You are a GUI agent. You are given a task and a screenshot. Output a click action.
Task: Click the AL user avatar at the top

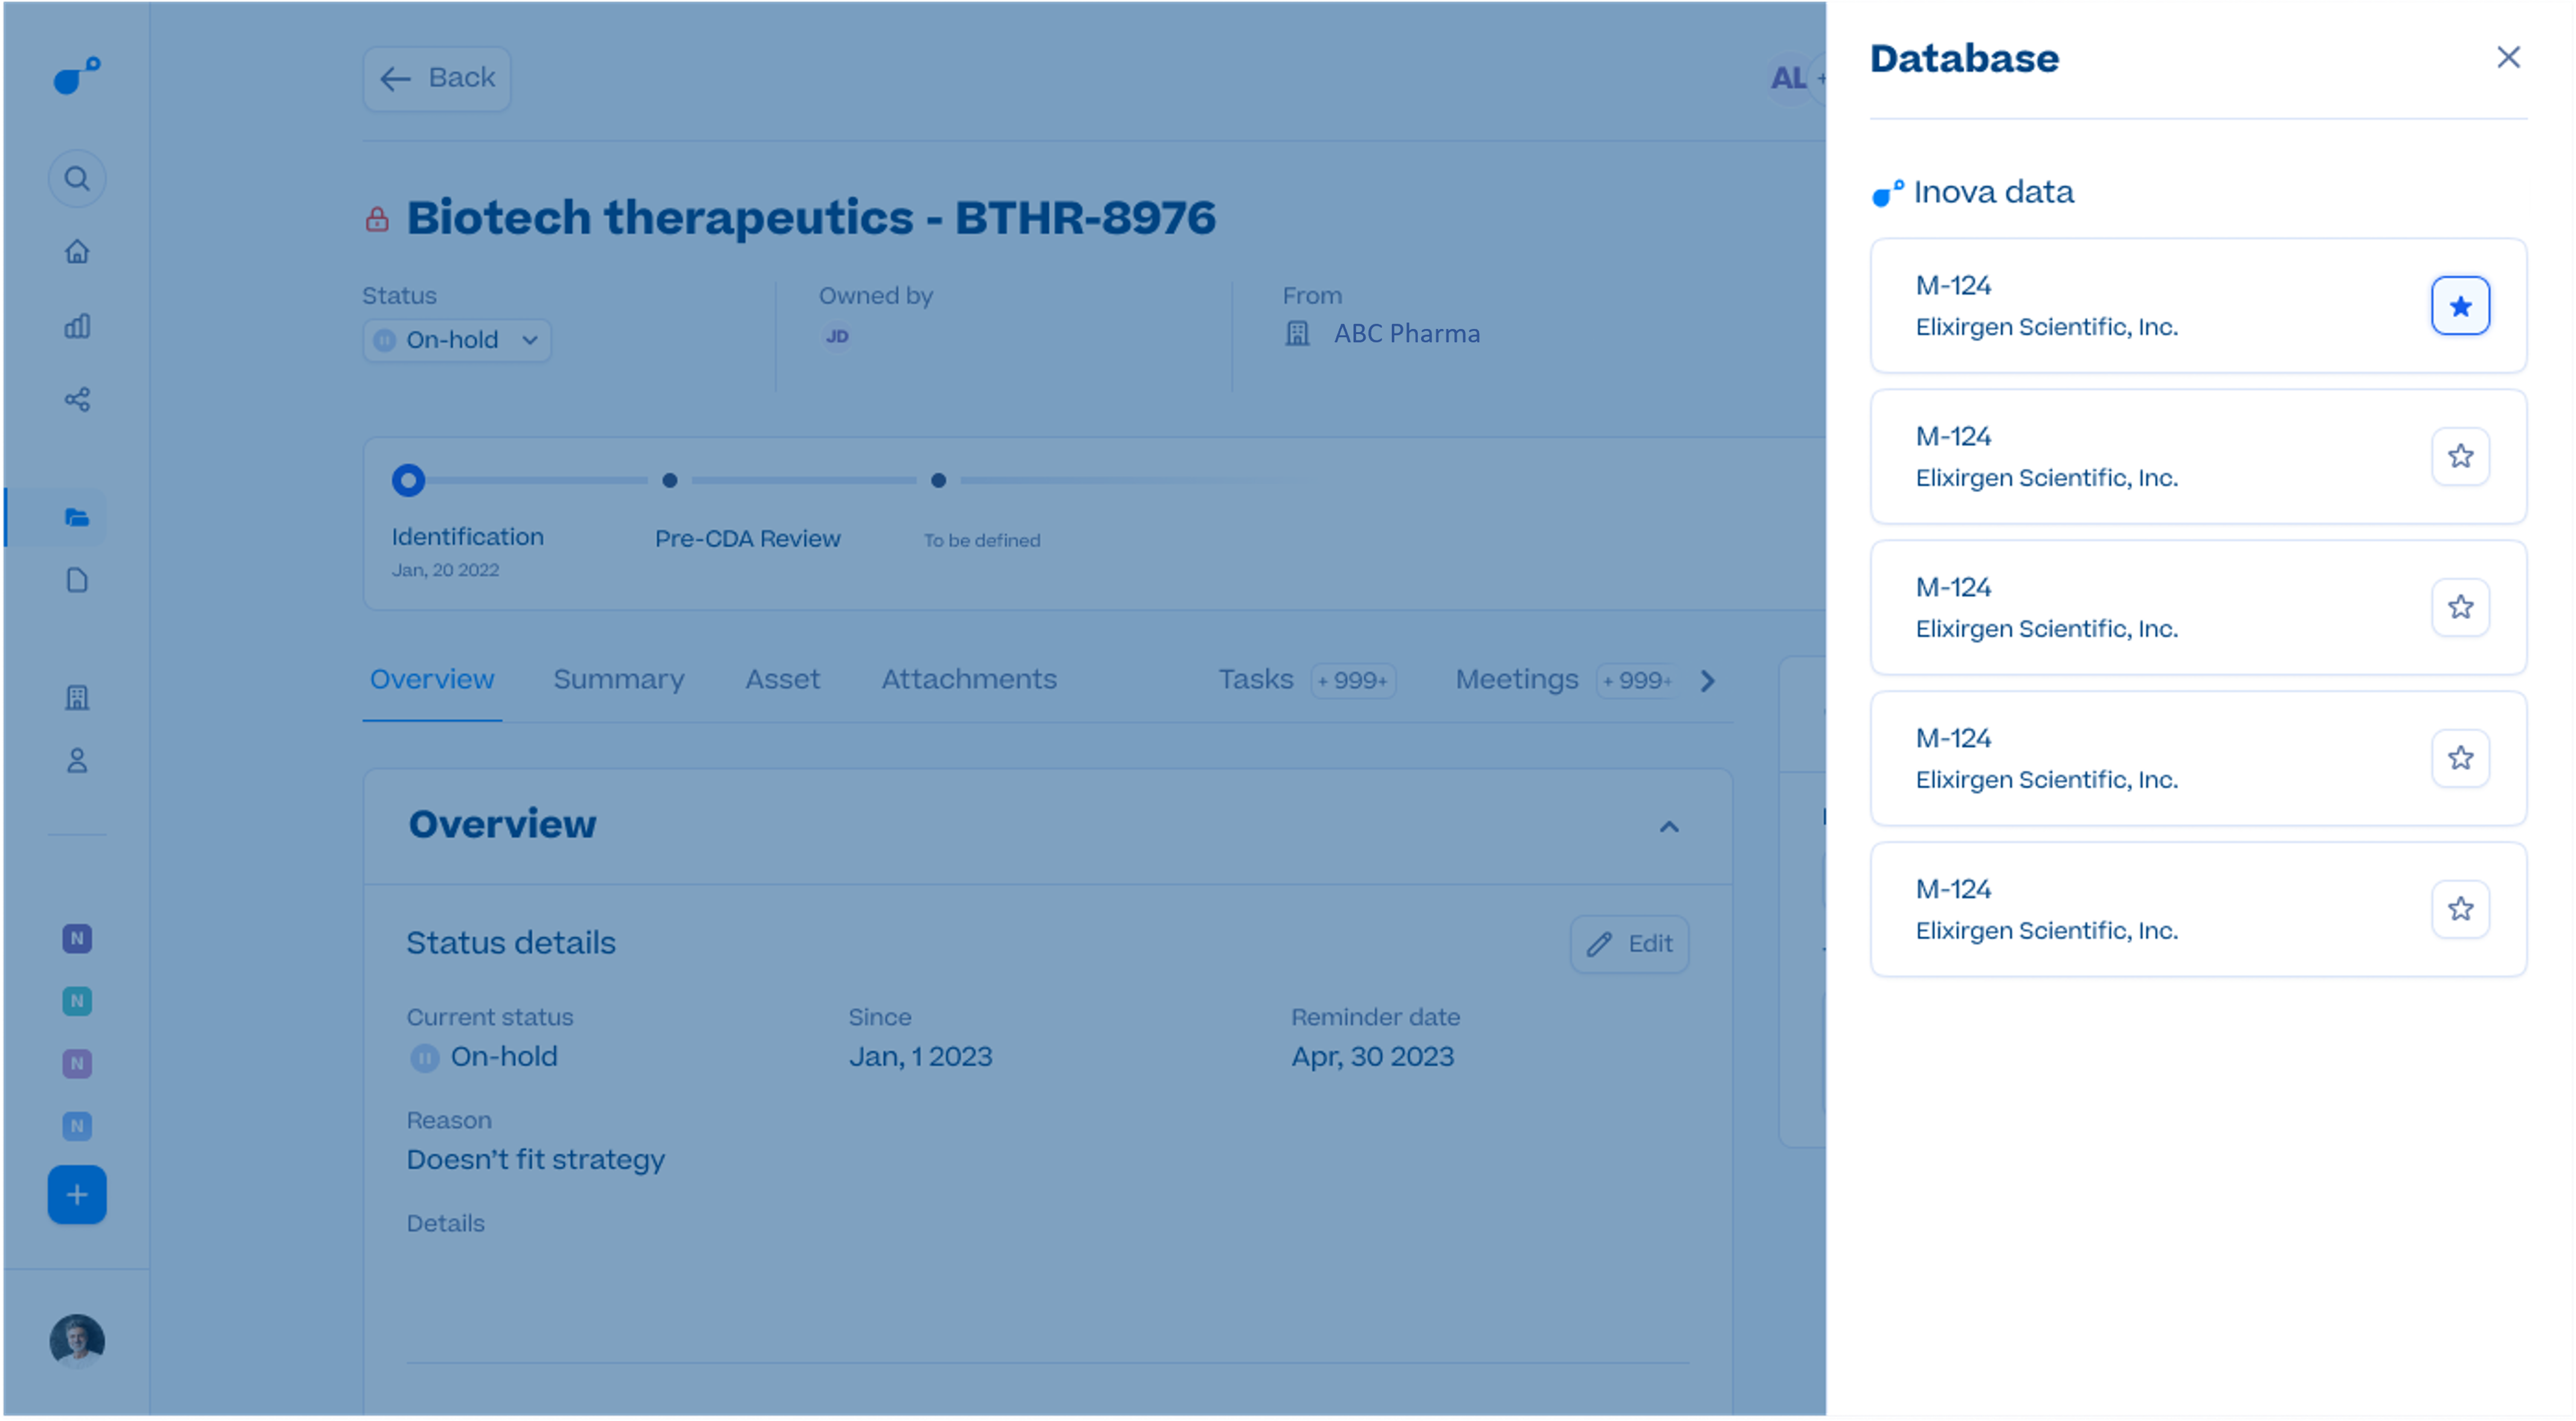1788,78
